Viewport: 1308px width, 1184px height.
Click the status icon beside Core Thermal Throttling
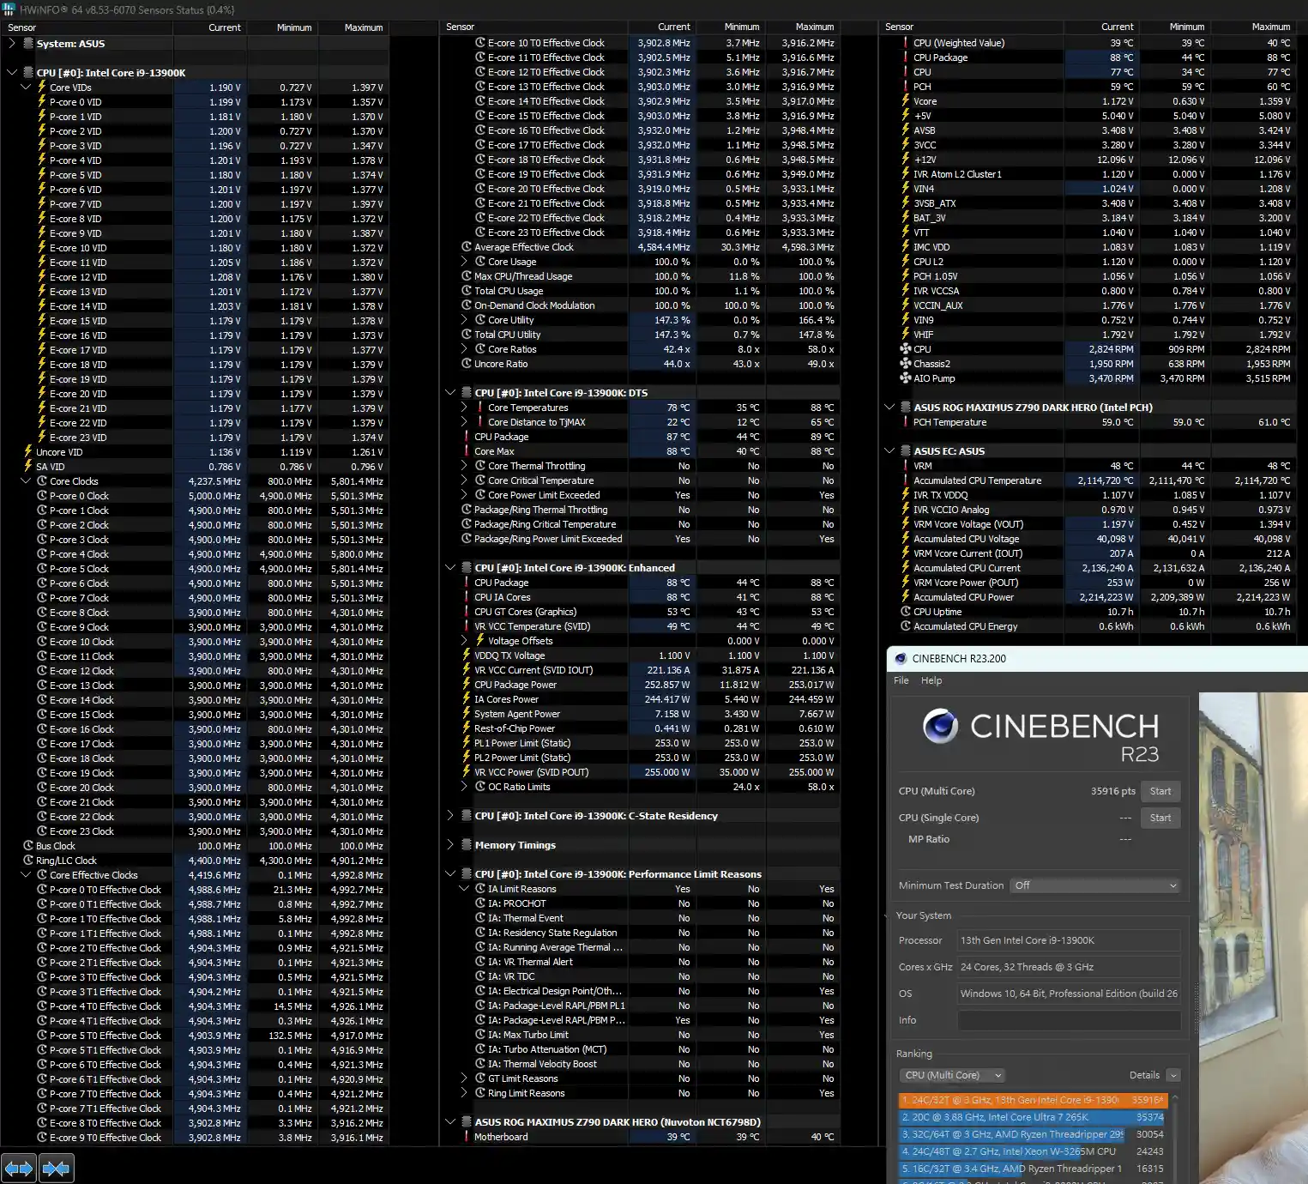(480, 466)
